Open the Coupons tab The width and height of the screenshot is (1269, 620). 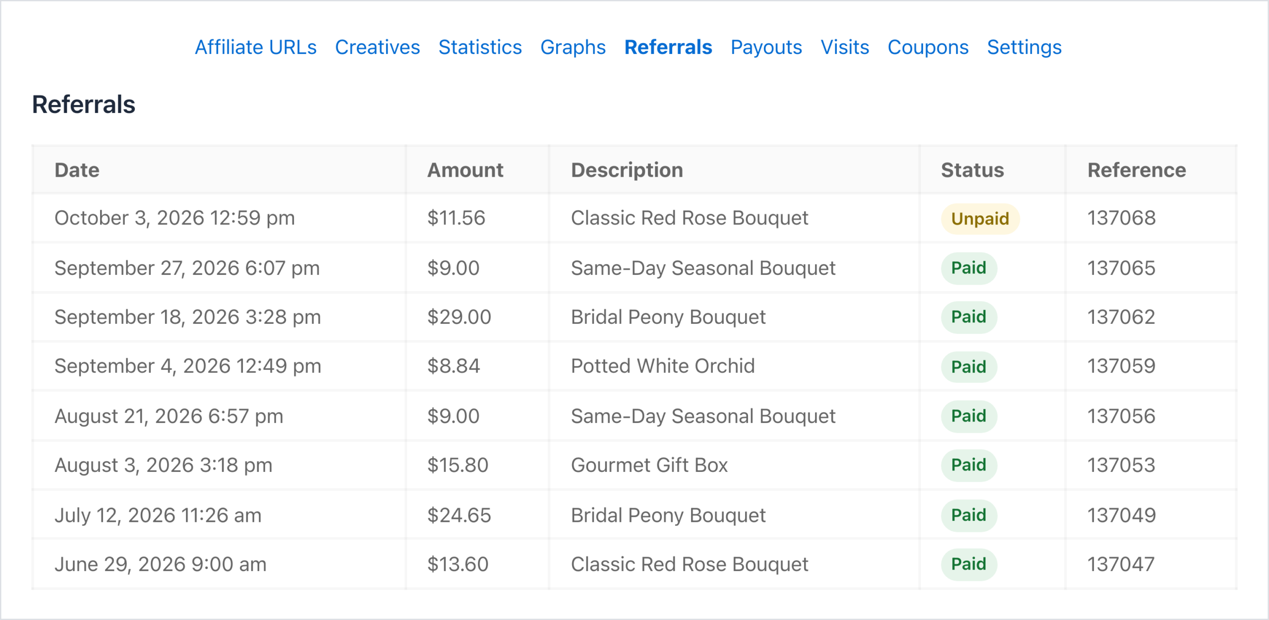click(x=928, y=48)
